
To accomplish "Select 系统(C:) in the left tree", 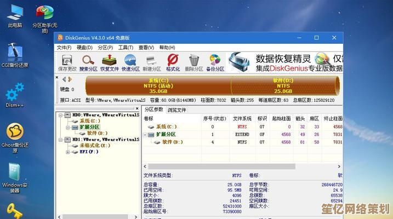I will [90, 121].
